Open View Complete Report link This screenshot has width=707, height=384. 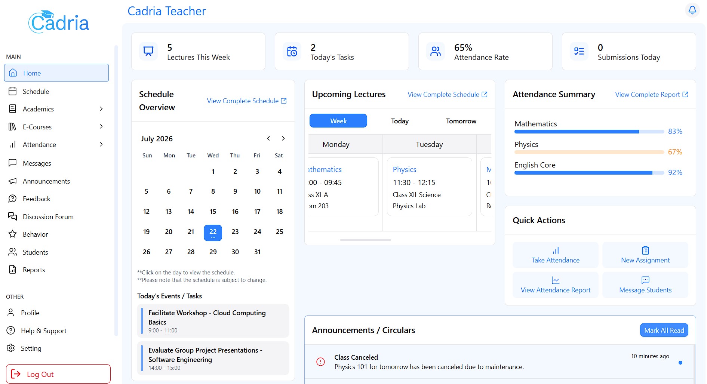652,95
